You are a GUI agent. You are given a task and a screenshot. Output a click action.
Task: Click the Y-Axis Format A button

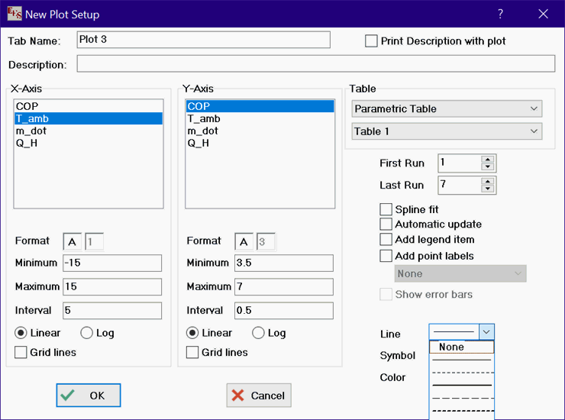click(x=244, y=242)
